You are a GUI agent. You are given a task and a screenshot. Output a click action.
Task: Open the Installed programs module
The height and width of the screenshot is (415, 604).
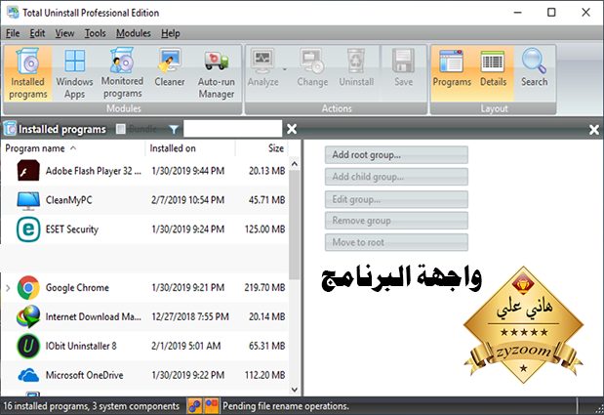27,73
